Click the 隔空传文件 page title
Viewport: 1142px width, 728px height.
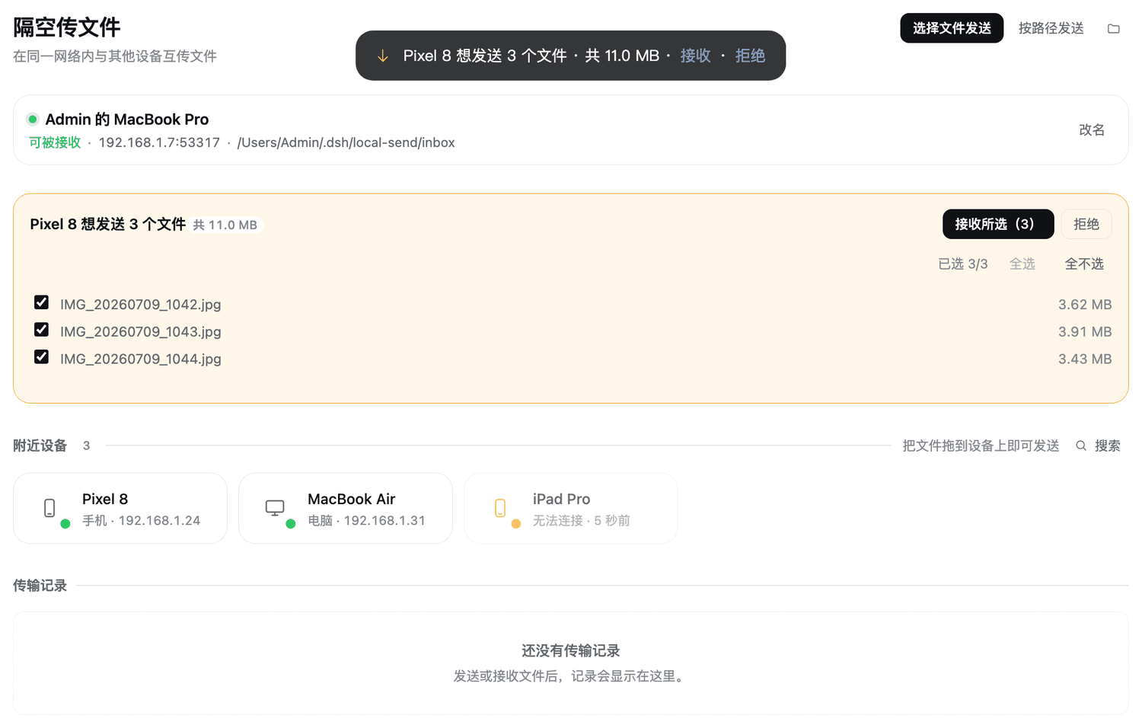(67, 27)
